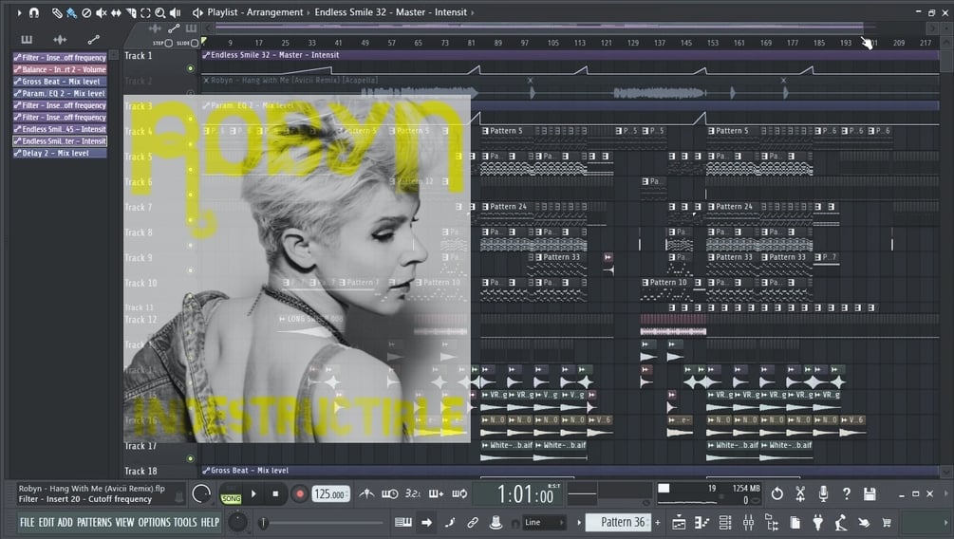Select 'Balance - In..rt 2 - Volume' clip
This screenshot has width=954, height=539.
60,69
